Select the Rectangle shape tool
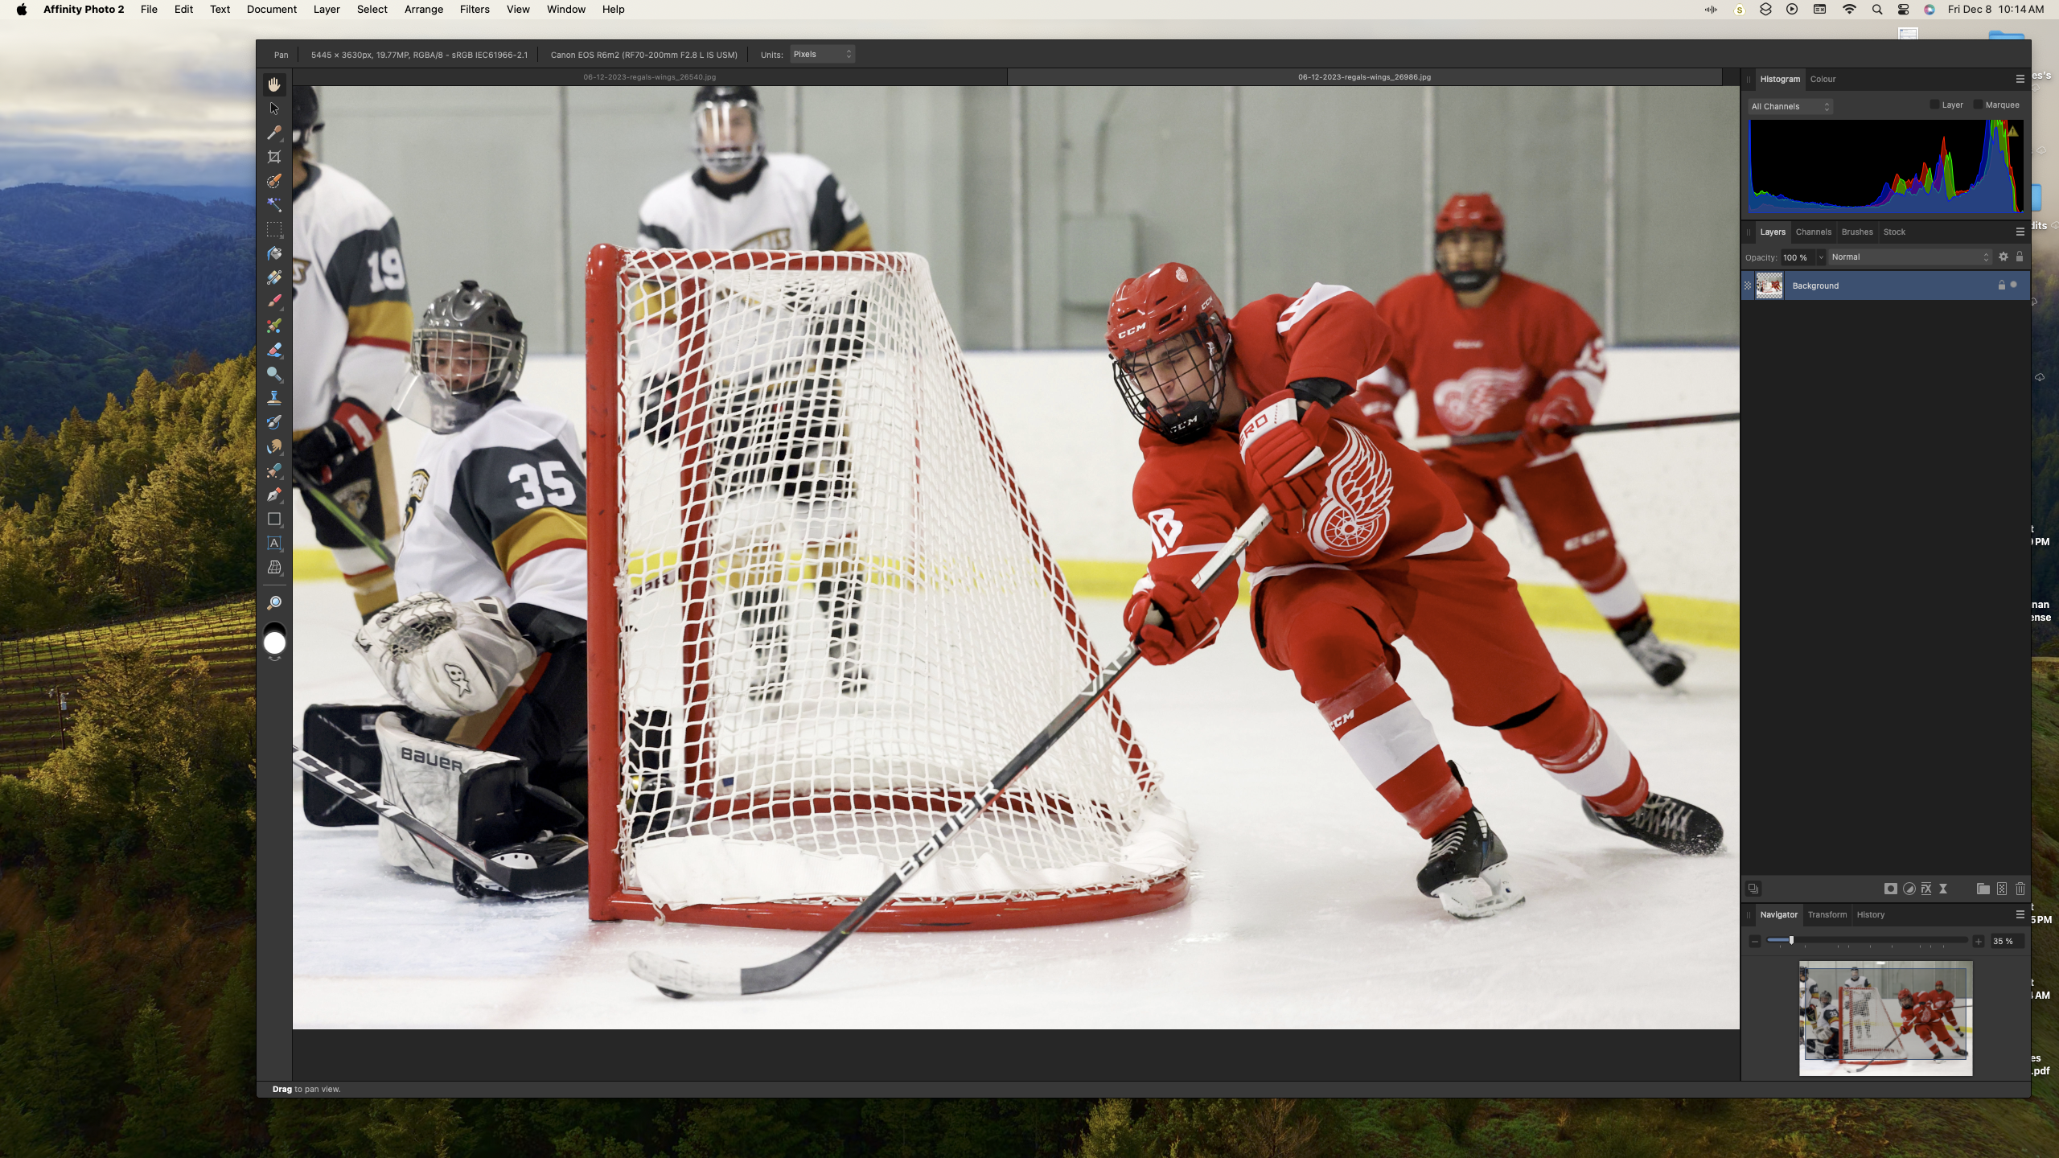This screenshot has width=2059, height=1158. click(274, 519)
